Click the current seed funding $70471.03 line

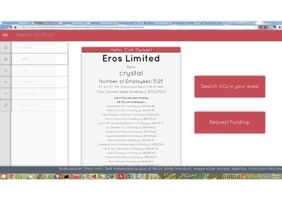[131, 91]
